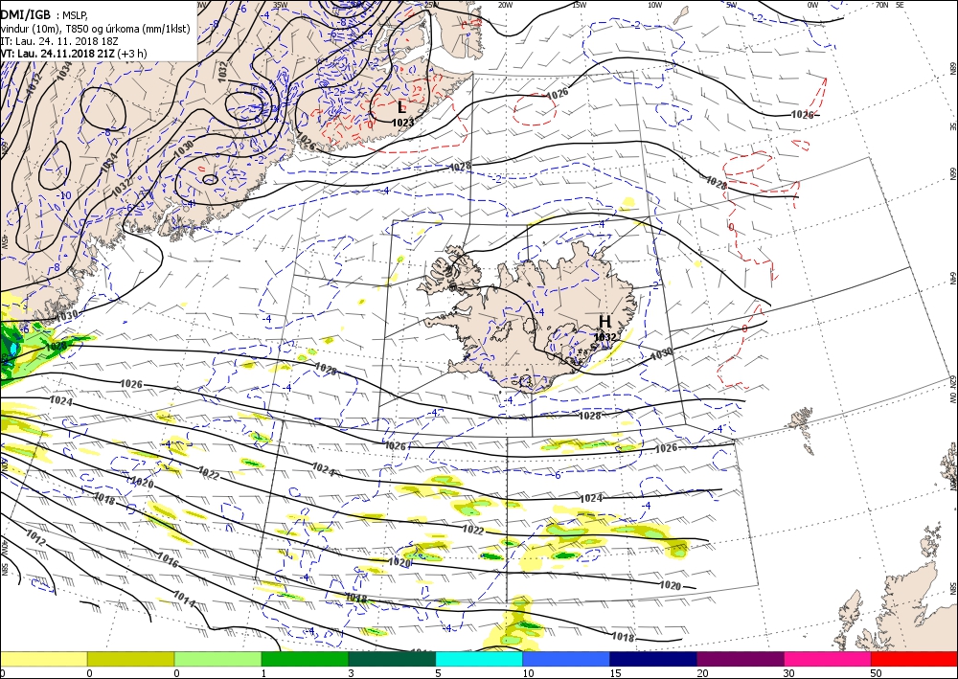Click the legend scale value '15'
Viewport: 958px width, 679px height.
pyautogui.click(x=615, y=673)
